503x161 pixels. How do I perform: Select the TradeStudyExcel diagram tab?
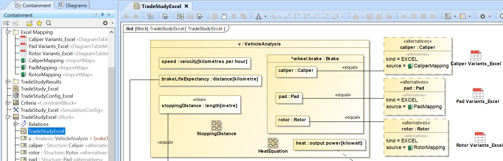[x=161, y=6]
